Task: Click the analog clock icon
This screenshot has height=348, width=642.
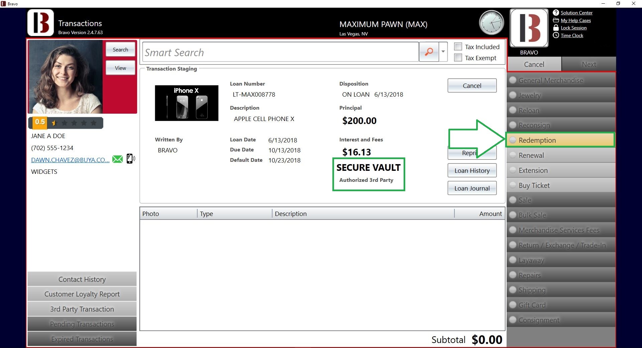Action: pyautogui.click(x=492, y=23)
